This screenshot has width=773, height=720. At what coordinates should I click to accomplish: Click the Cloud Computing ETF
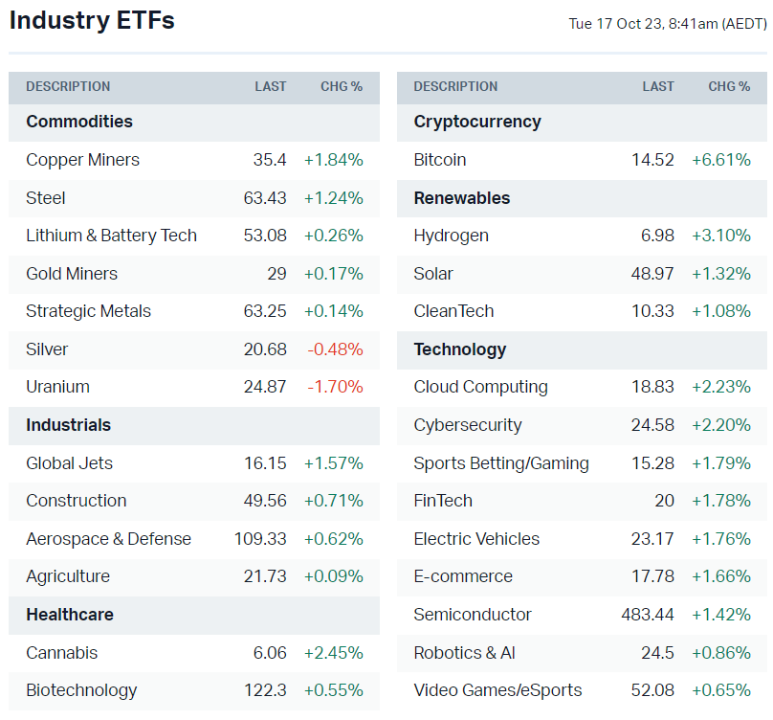480,387
